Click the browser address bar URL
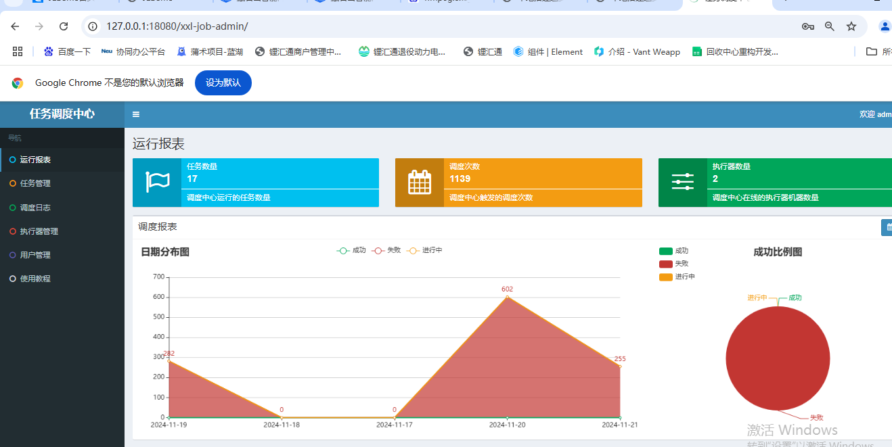 [177, 26]
